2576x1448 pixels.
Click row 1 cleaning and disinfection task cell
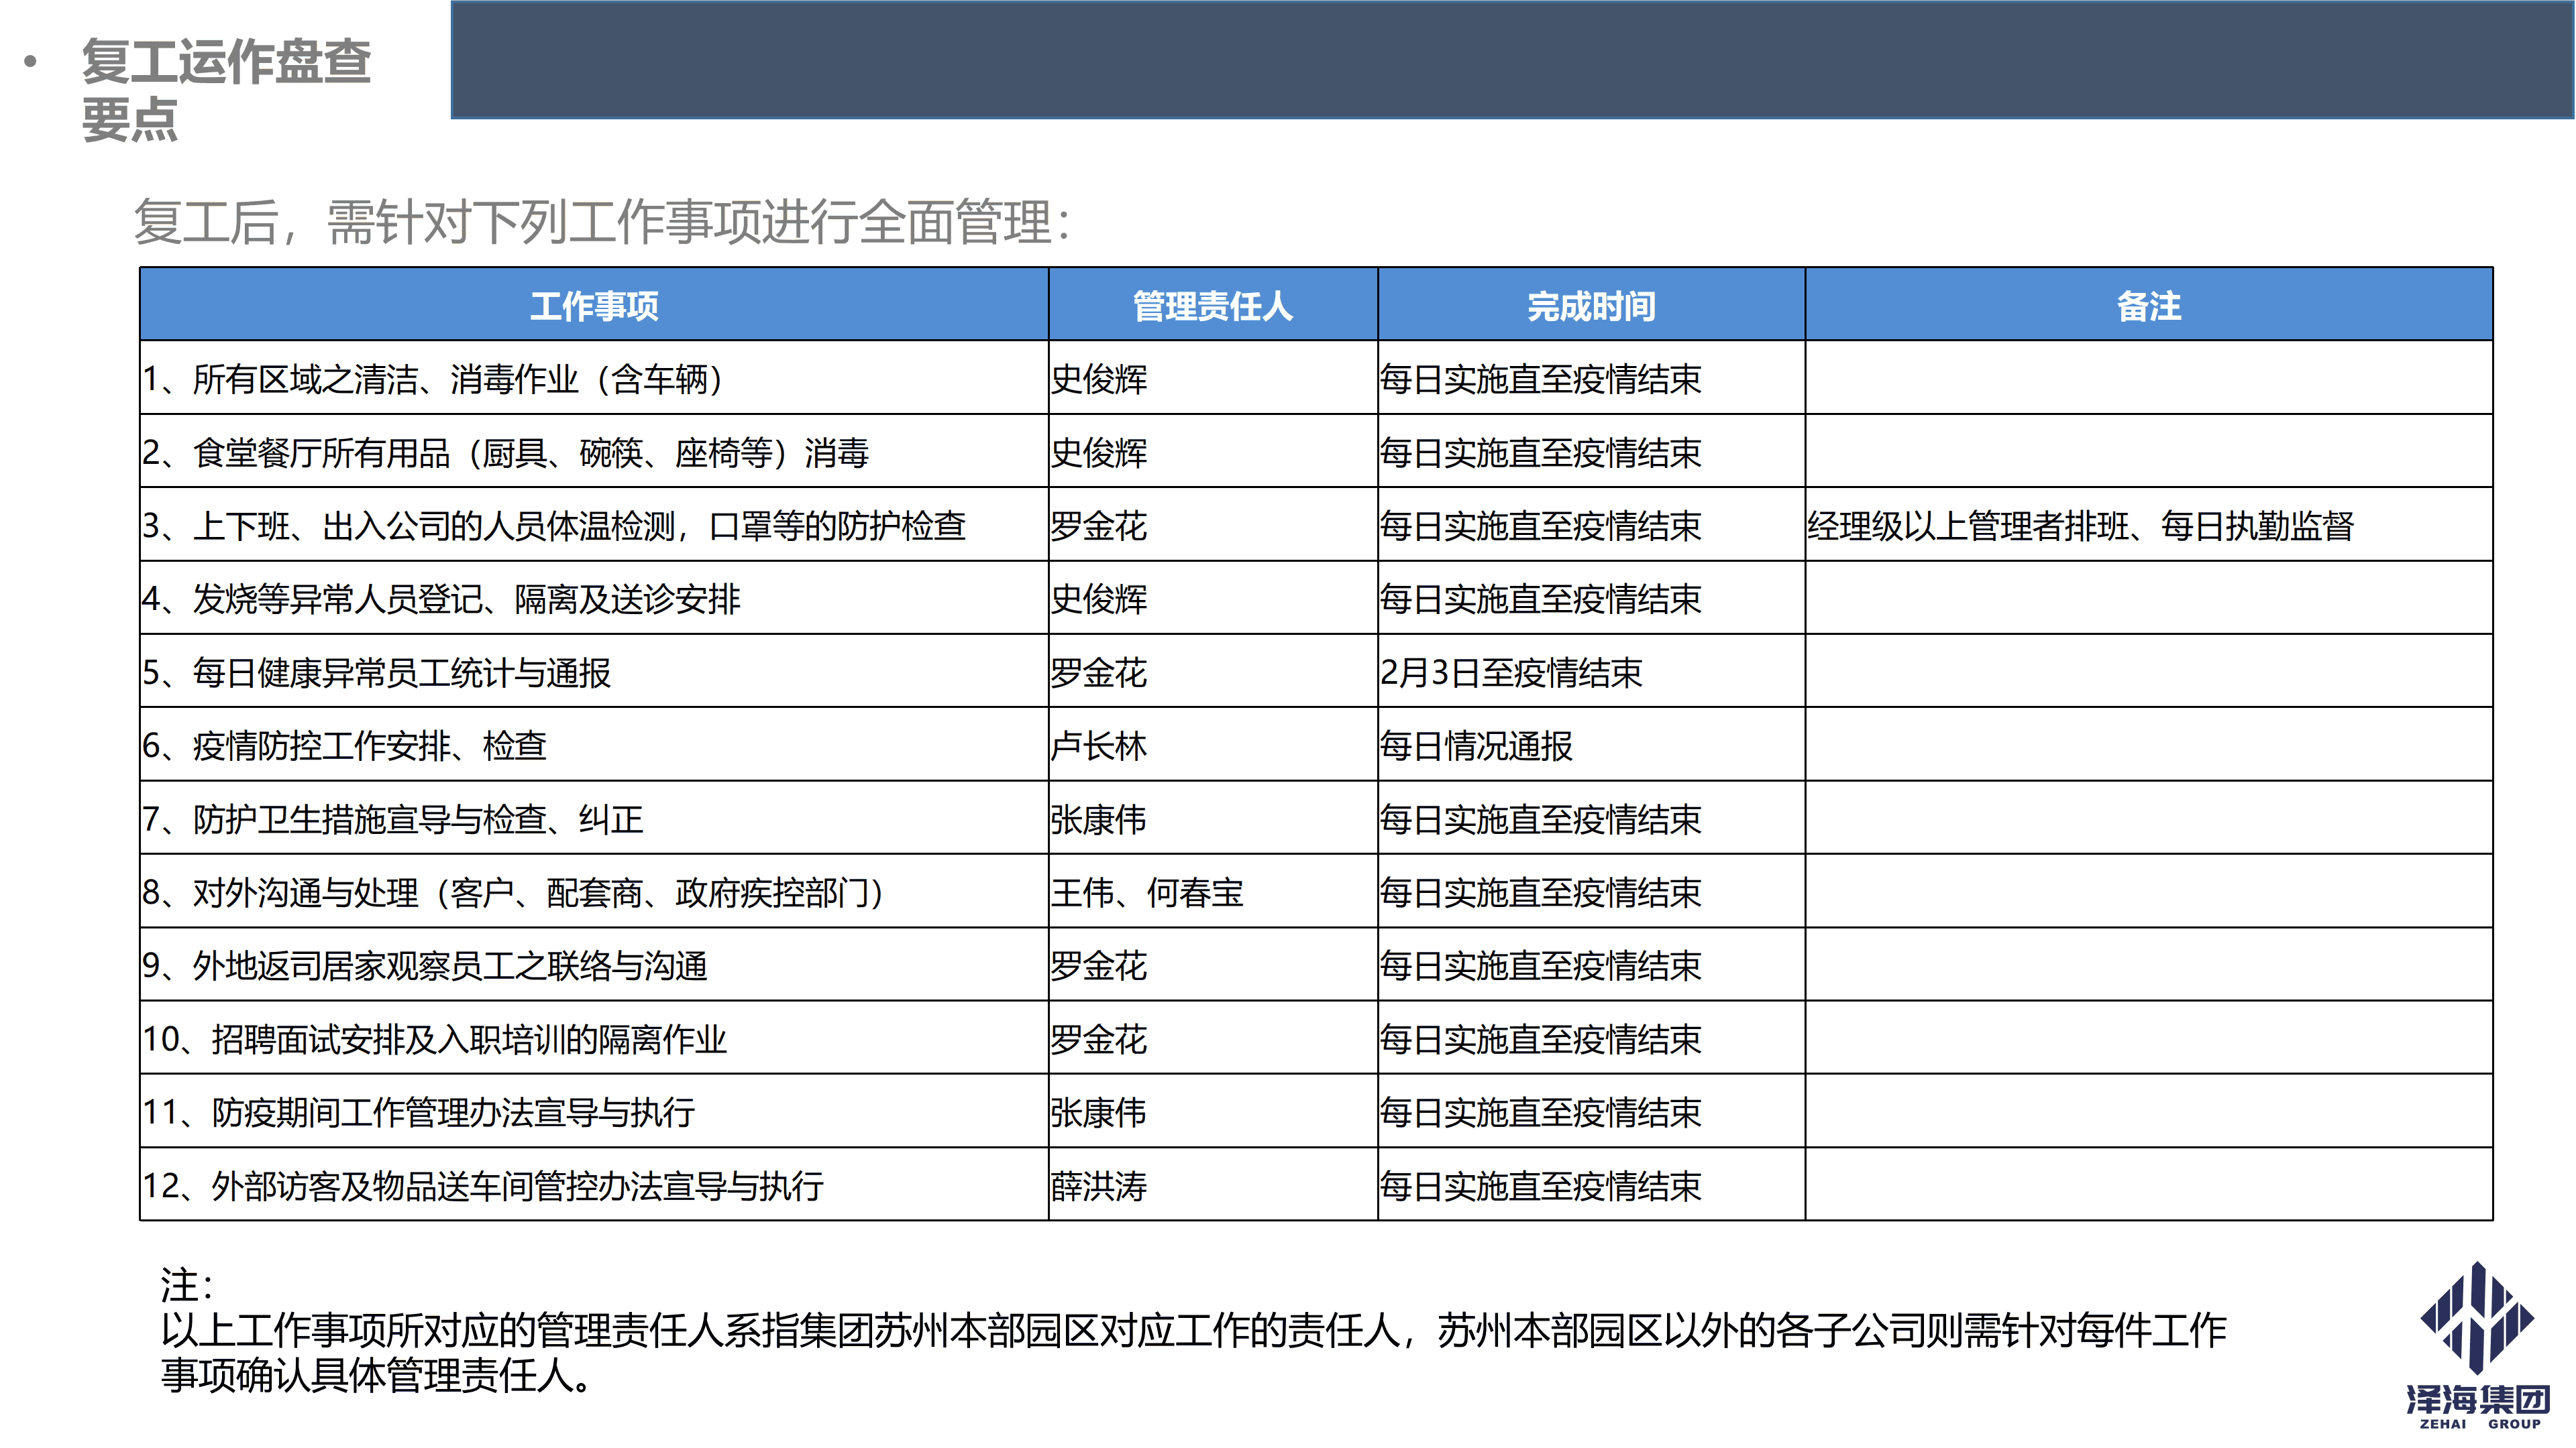click(432, 379)
